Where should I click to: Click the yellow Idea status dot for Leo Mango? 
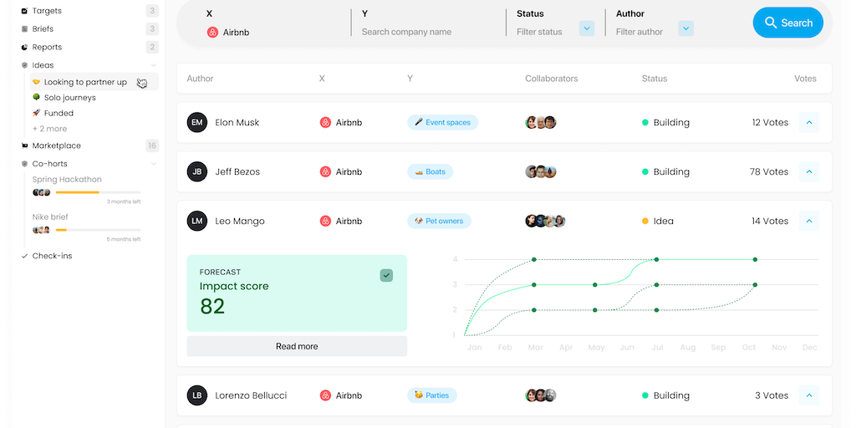645,221
